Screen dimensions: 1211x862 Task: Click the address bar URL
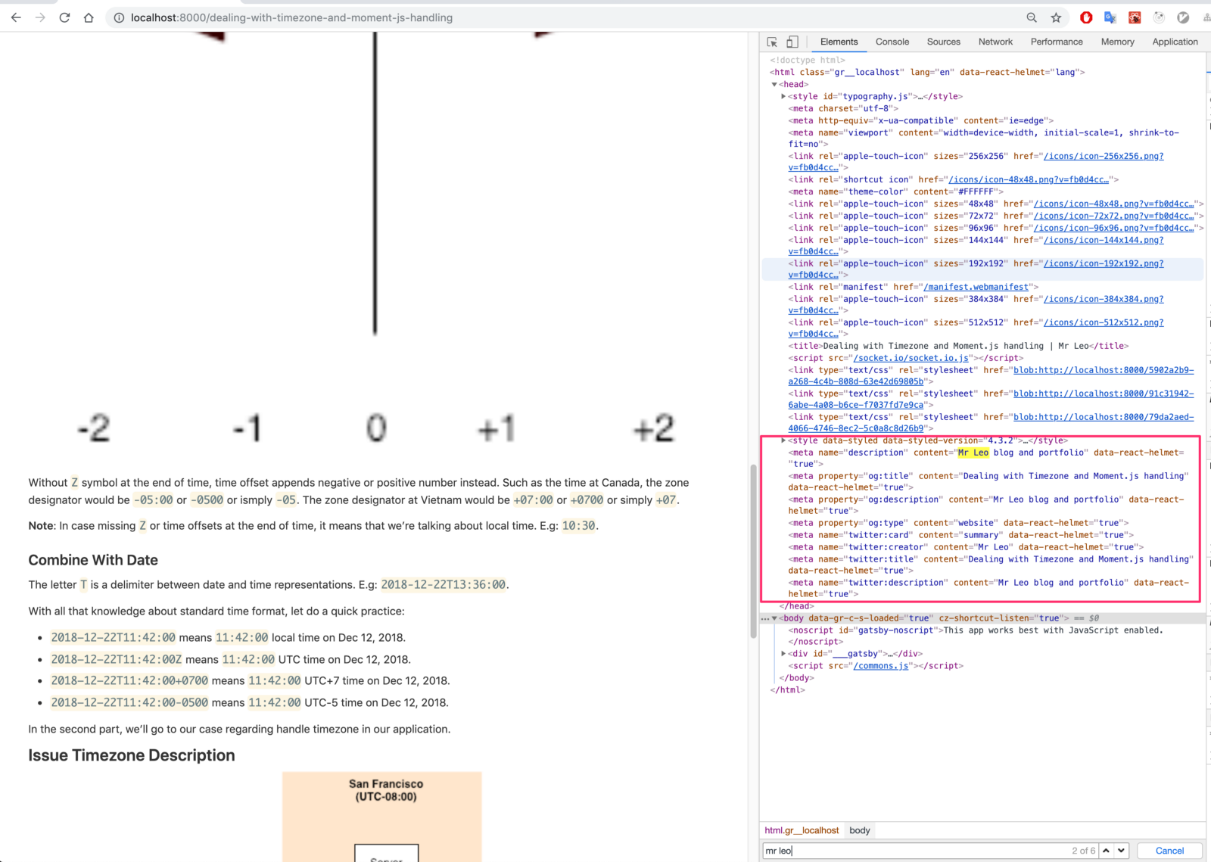[x=291, y=17]
